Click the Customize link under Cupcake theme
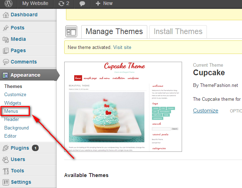 (x=205, y=111)
